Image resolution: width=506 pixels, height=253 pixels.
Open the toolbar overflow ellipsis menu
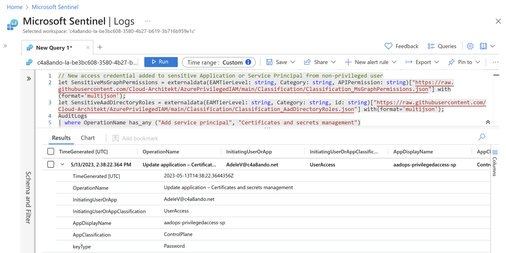(495, 62)
